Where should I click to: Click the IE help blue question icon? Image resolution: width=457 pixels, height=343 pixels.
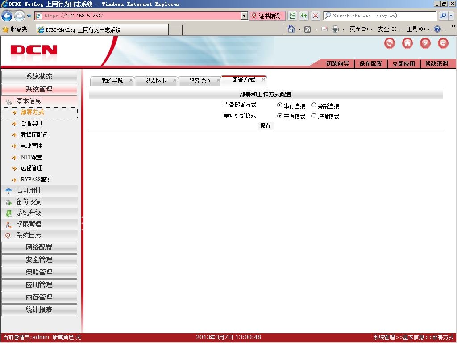click(437, 29)
